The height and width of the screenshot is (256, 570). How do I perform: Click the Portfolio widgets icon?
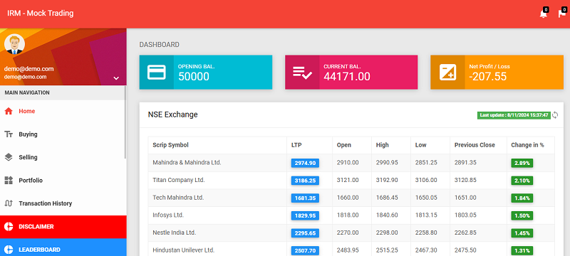tap(9, 180)
